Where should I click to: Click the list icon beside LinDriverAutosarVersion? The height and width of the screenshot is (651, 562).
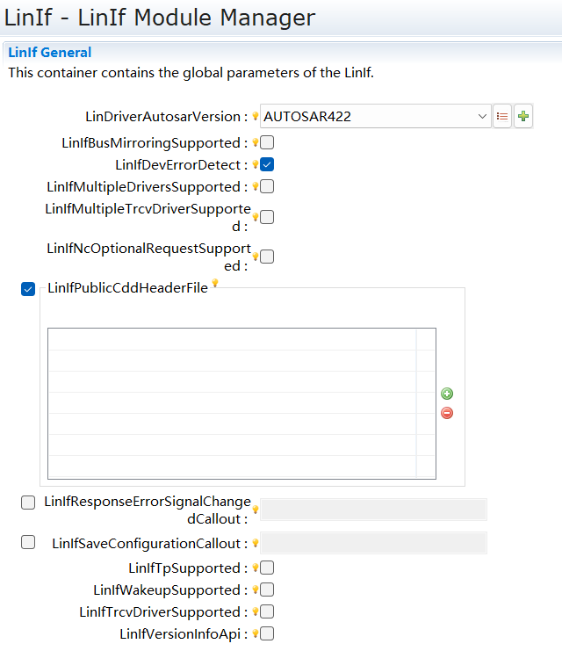502,116
